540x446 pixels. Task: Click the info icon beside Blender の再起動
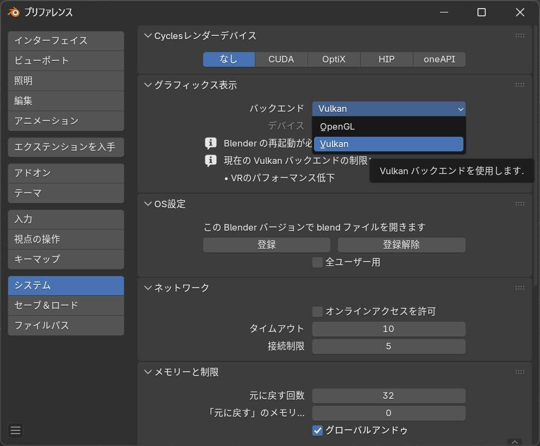point(211,143)
